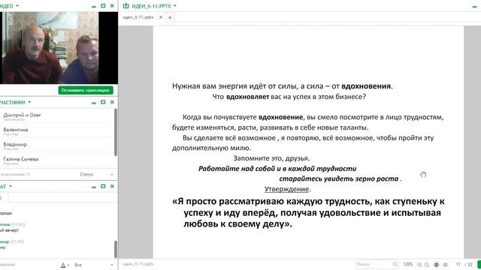481x270 pixels.
Task: Fit page to window icon
Action: [436, 265]
